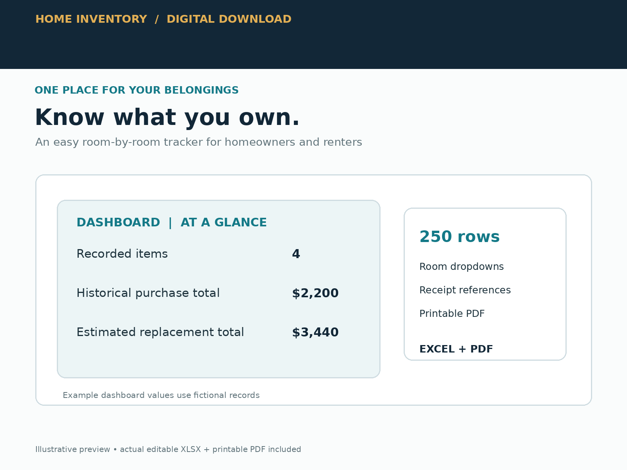Click the DASHBOARD heading text
The height and width of the screenshot is (470, 627).
[118, 222]
